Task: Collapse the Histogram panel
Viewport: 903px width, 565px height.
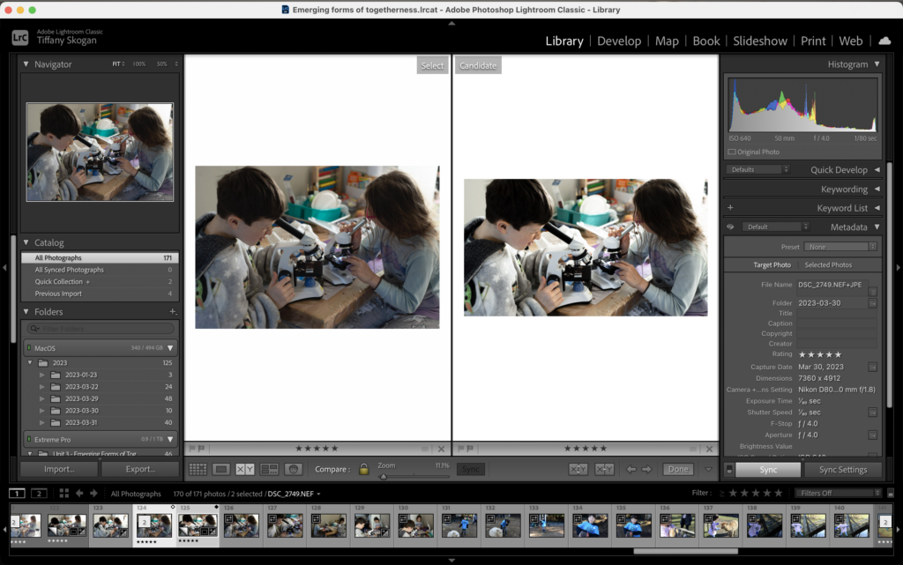Action: click(x=877, y=63)
